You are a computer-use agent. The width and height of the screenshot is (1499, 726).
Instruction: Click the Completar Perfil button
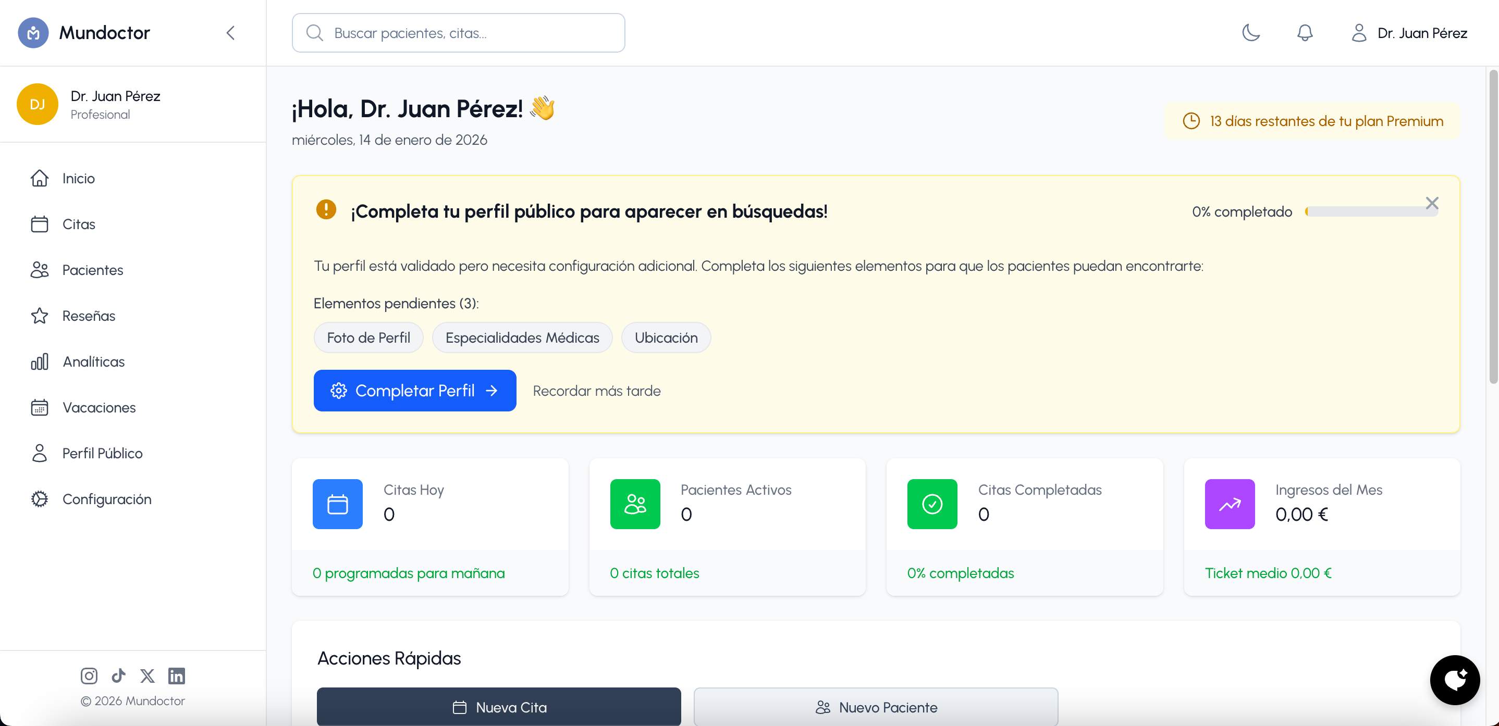pyautogui.click(x=414, y=391)
